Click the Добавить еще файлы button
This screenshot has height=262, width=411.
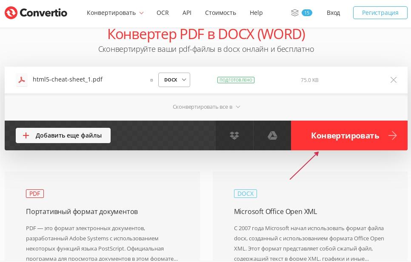pos(63,135)
